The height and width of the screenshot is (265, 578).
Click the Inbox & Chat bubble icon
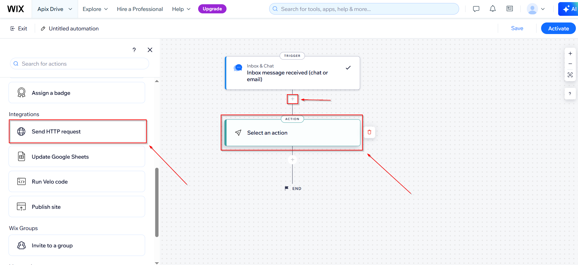[238, 68]
